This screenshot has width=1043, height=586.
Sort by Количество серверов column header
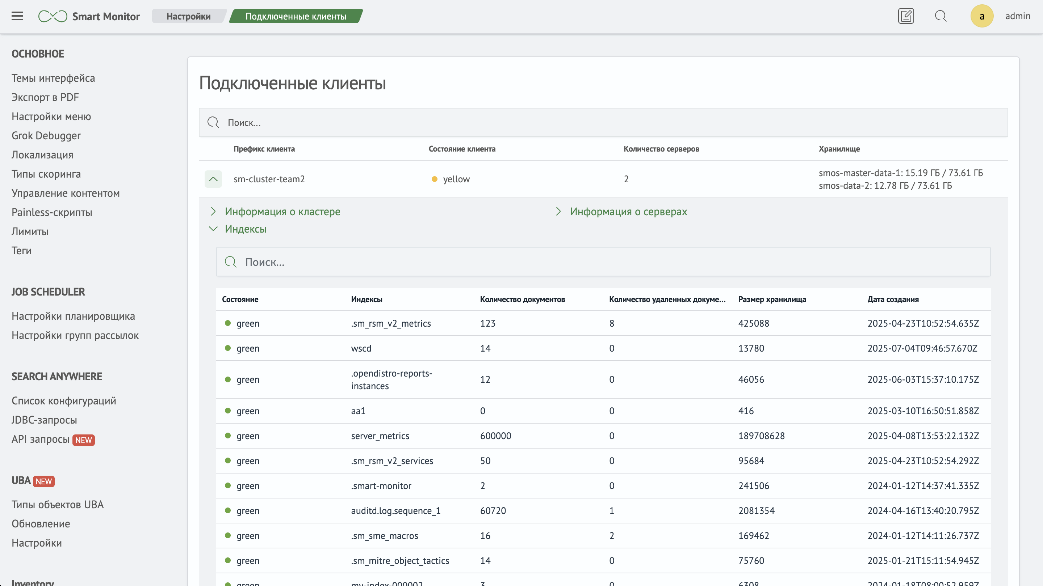click(x=661, y=149)
